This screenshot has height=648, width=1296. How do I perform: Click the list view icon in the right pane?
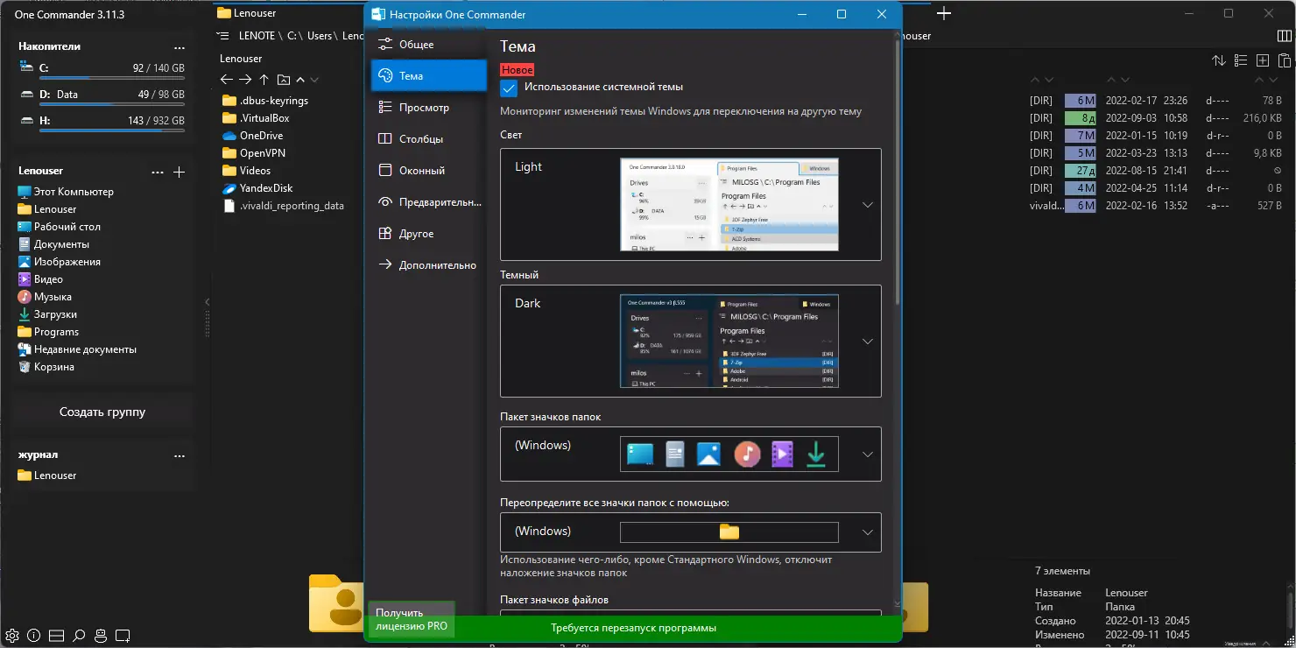1240,60
